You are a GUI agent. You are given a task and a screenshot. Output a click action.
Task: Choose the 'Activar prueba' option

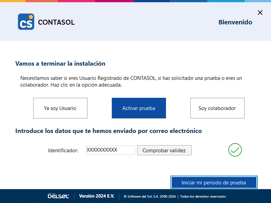point(139,108)
